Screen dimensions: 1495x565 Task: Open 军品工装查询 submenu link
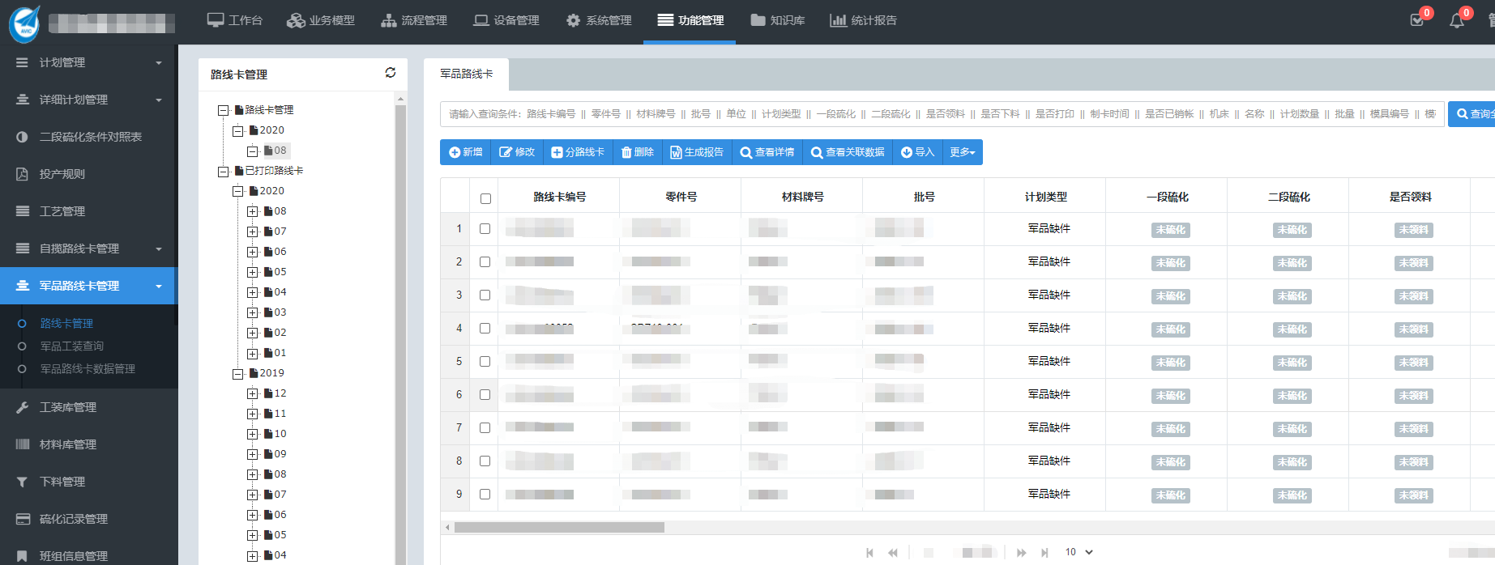[72, 346]
